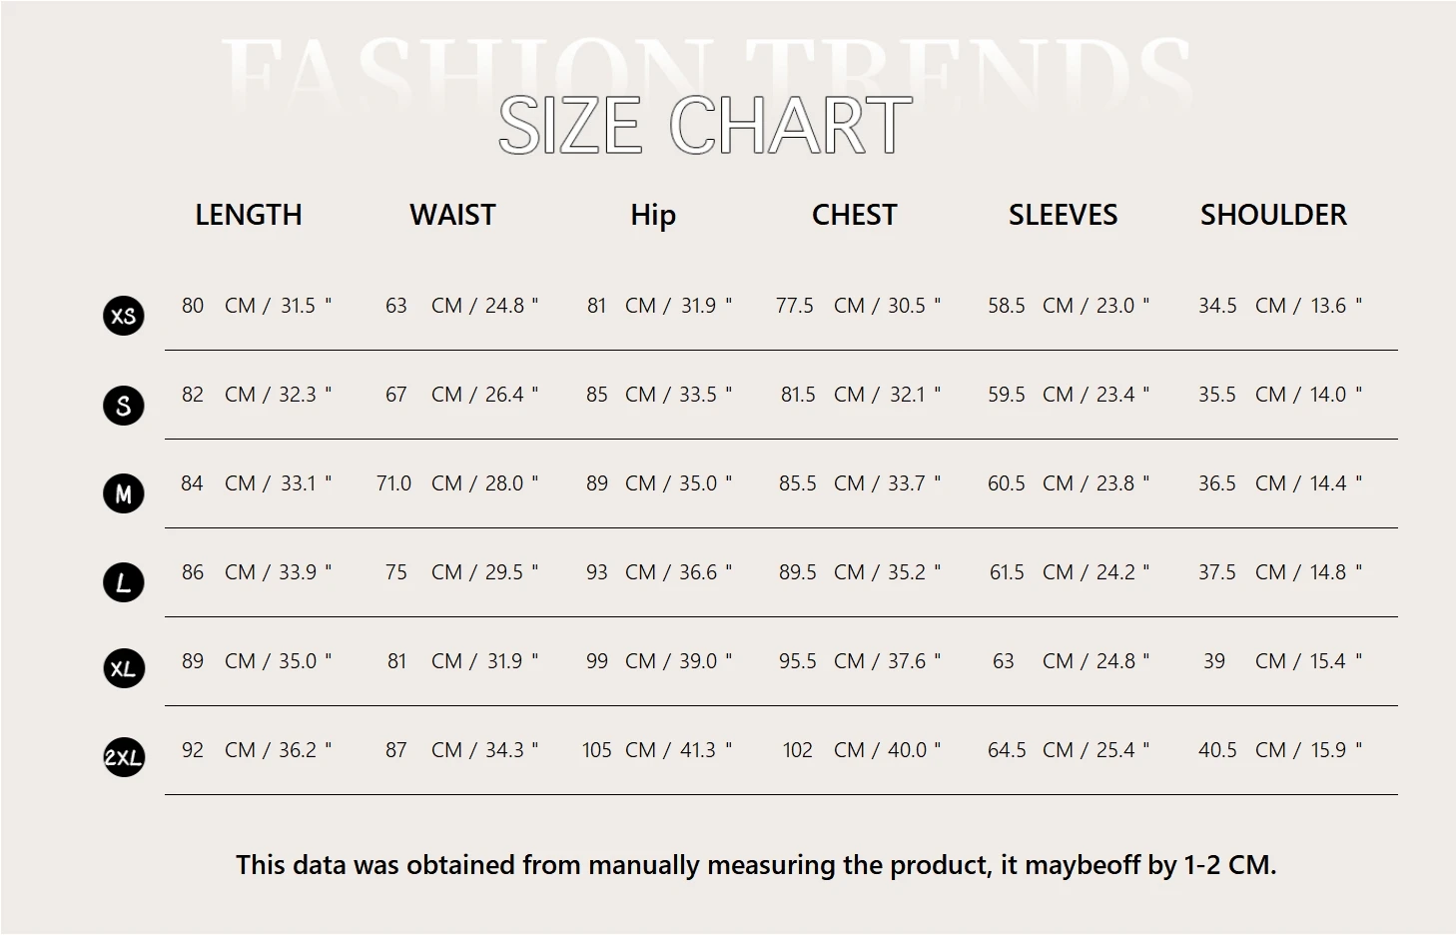Select the S size badge
Viewport: 1456px width, 935px height.
(x=124, y=405)
